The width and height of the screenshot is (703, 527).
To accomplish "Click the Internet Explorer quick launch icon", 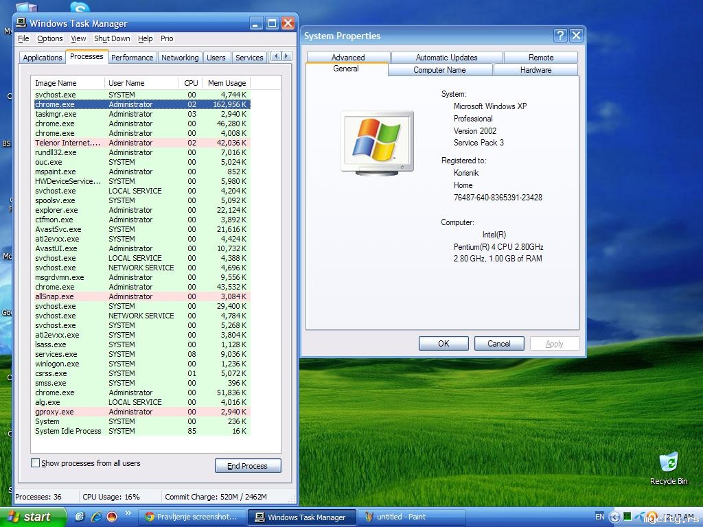I will [96, 517].
